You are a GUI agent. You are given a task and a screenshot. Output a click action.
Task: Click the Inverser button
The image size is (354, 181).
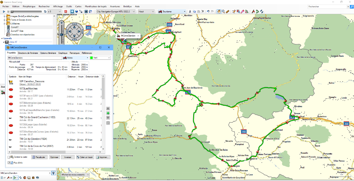[68, 157]
